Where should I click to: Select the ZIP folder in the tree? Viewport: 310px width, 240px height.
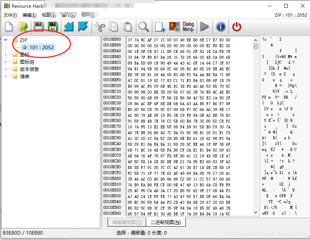(x=24, y=40)
